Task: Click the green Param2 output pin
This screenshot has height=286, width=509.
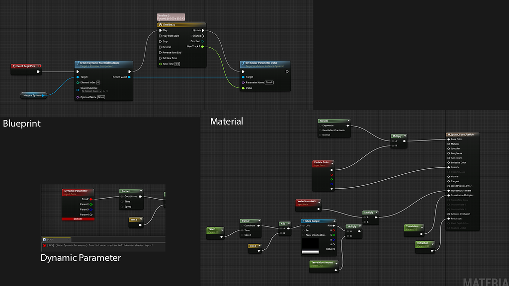Action: [91, 204]
